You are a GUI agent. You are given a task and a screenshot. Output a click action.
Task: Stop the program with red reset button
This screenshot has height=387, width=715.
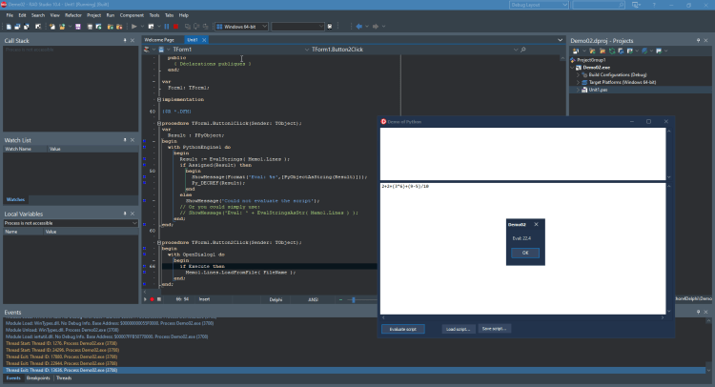point(175,27)
